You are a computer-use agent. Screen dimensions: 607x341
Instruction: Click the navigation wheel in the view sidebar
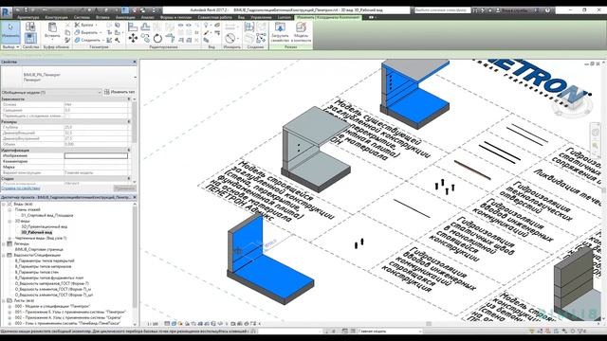[596, 133]
